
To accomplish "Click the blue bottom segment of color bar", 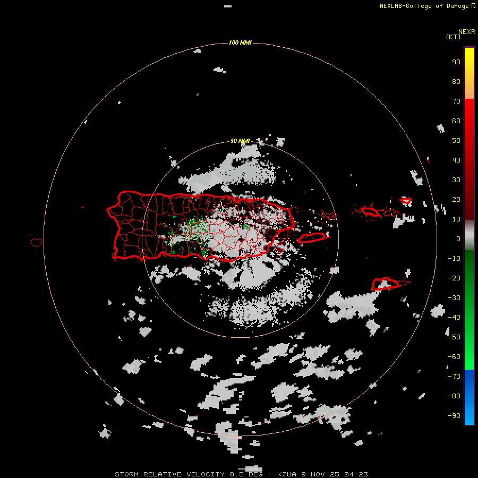I will [x=469, y=397].
